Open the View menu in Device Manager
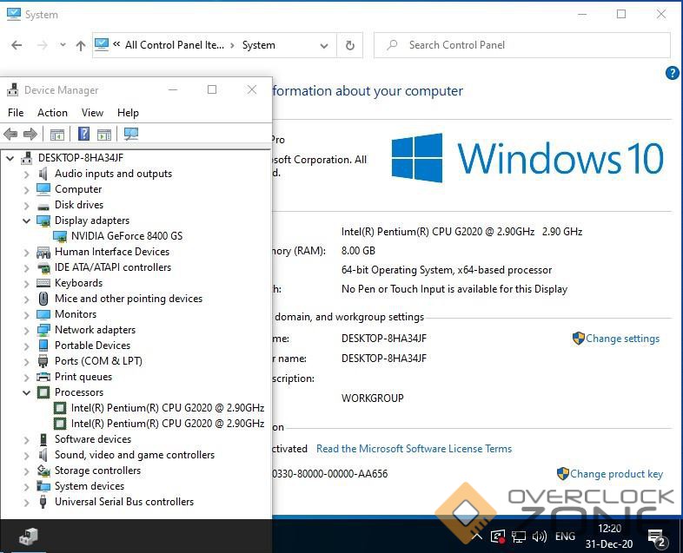Image resolution: width=683 pixels, height=553 pixels. (x=92, y=113)
